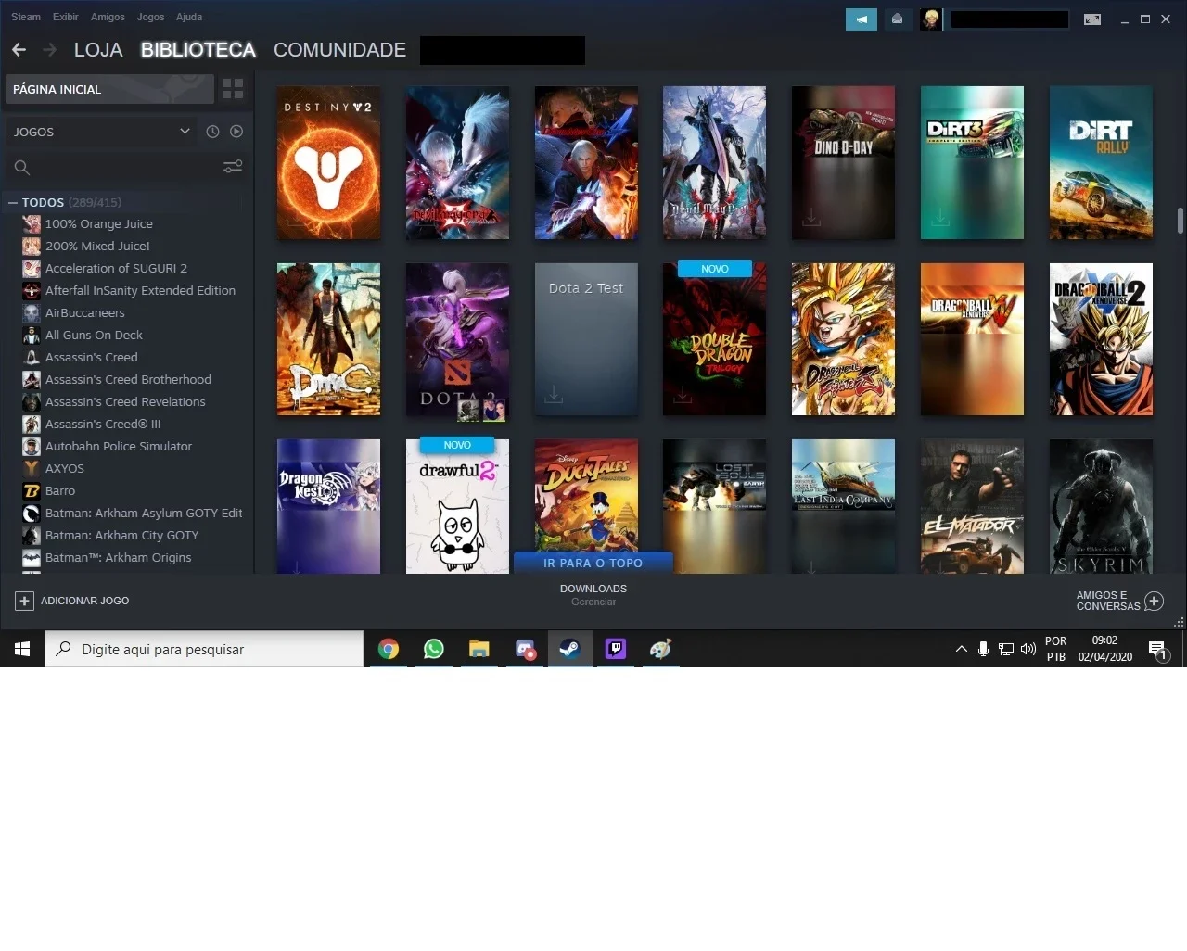Go to the COMUNIDADE tab

click(339, 50)
